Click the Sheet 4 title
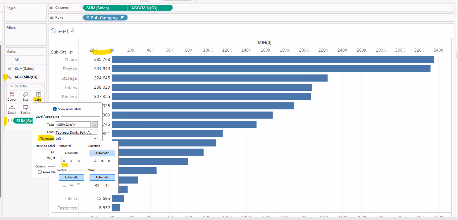The image size is (458, 220). 63,31
